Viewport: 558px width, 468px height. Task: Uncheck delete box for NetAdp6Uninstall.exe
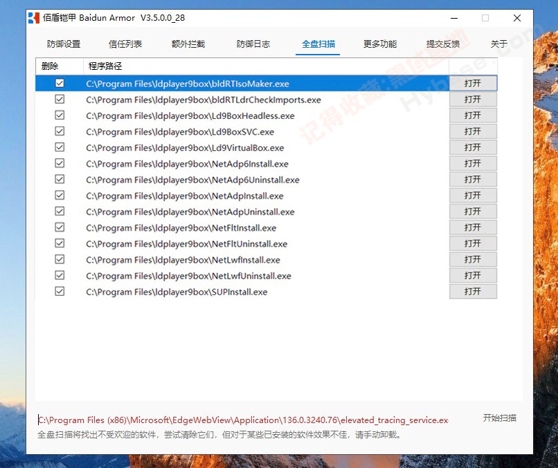[60, 179]
